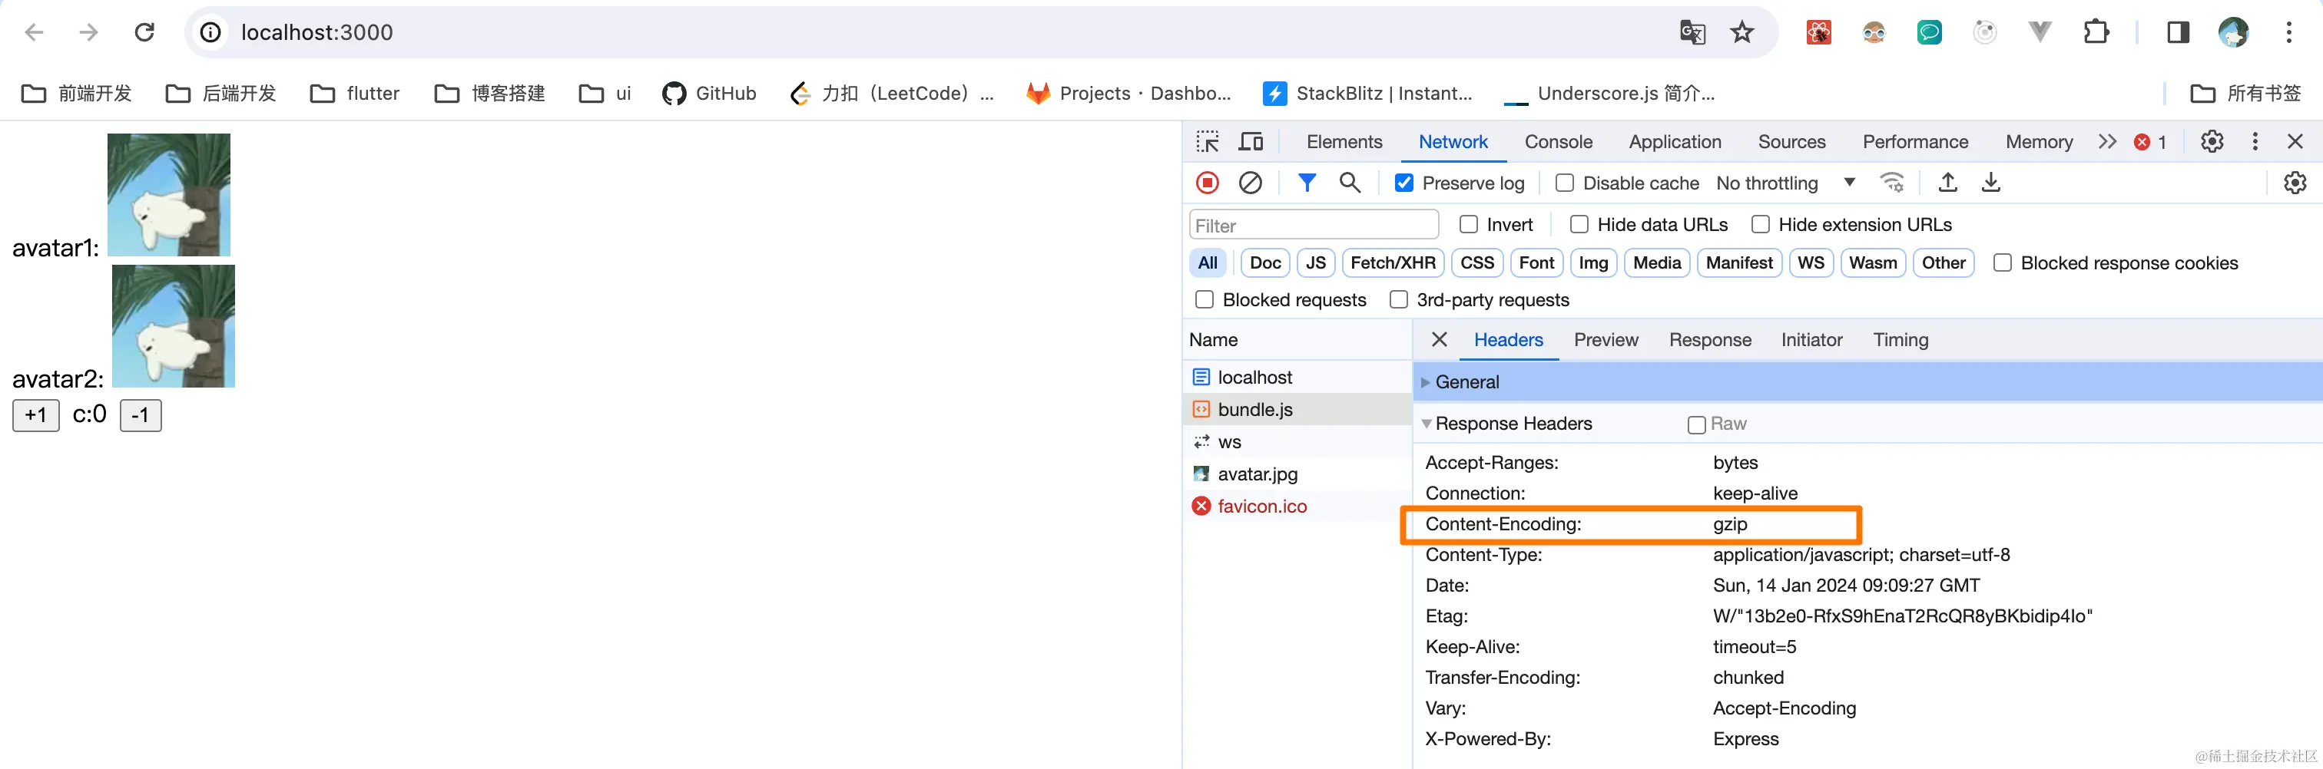Open the Sources tab
The width and height of the screenshot is (2323, 769).
tap(1791, 141)
